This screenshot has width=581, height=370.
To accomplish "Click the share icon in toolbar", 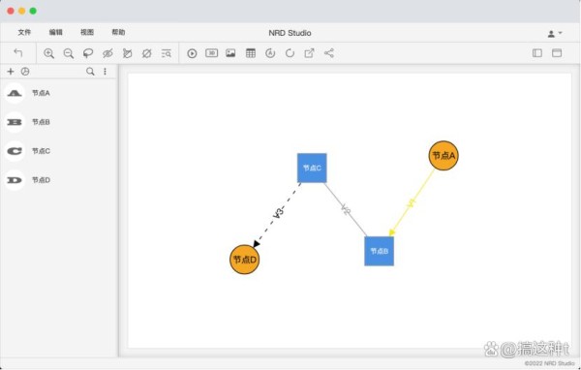I will pyautogui.click(x=329, y=53).
